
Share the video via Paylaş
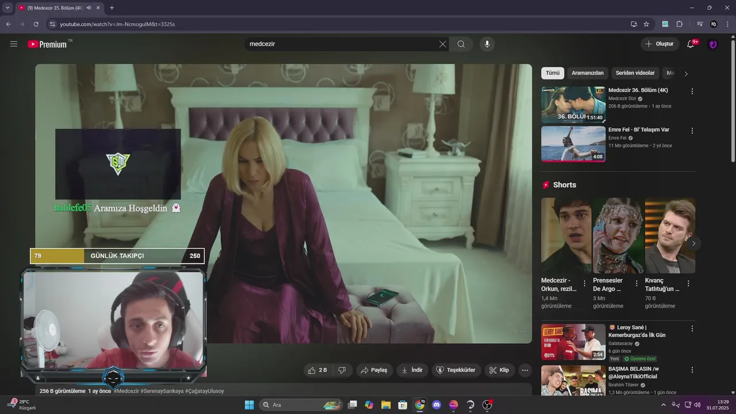374,370
